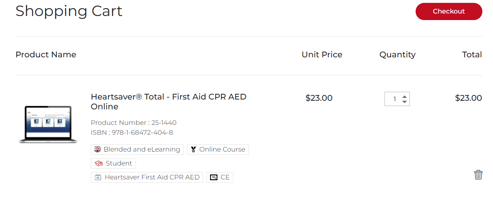
Task: Click the CE certificate icon
Action: pyautogui.click(x=213, y=177)
